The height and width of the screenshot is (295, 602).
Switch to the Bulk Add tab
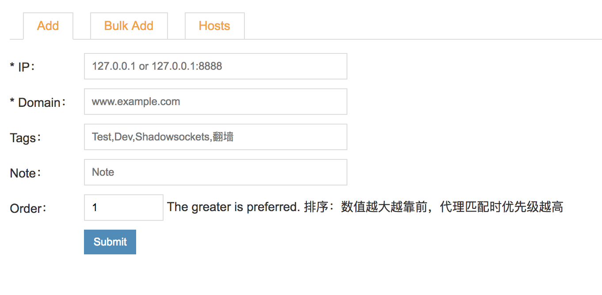tap(129, 26)
